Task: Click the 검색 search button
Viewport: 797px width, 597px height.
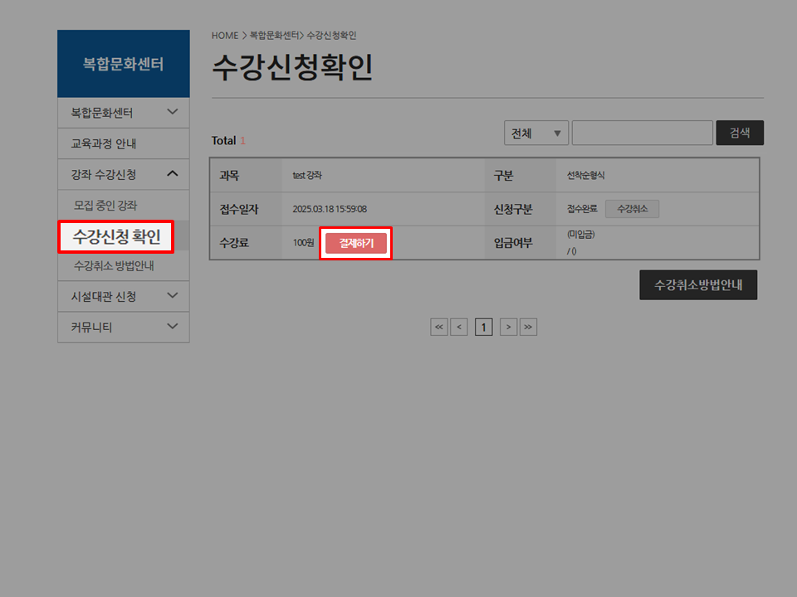Action: tap(740, 132)
